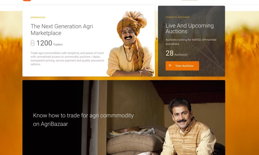
Task: Click the turbaned farmer photo
Action: [131, 44]
